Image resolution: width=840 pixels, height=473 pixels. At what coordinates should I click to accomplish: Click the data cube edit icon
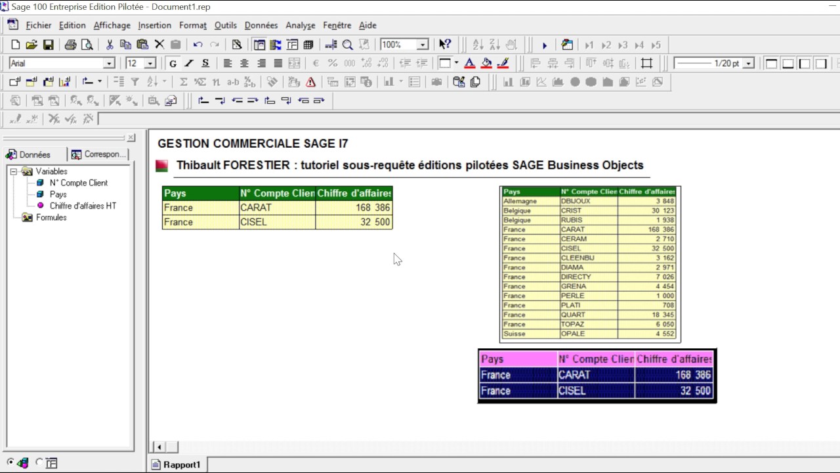click(x=459, y=82)
